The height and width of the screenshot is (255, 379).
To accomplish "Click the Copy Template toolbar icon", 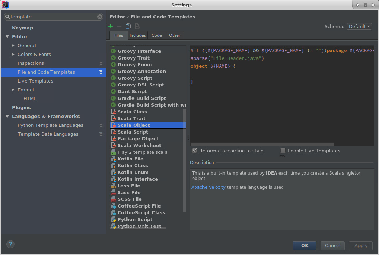I will pos(128,26).
